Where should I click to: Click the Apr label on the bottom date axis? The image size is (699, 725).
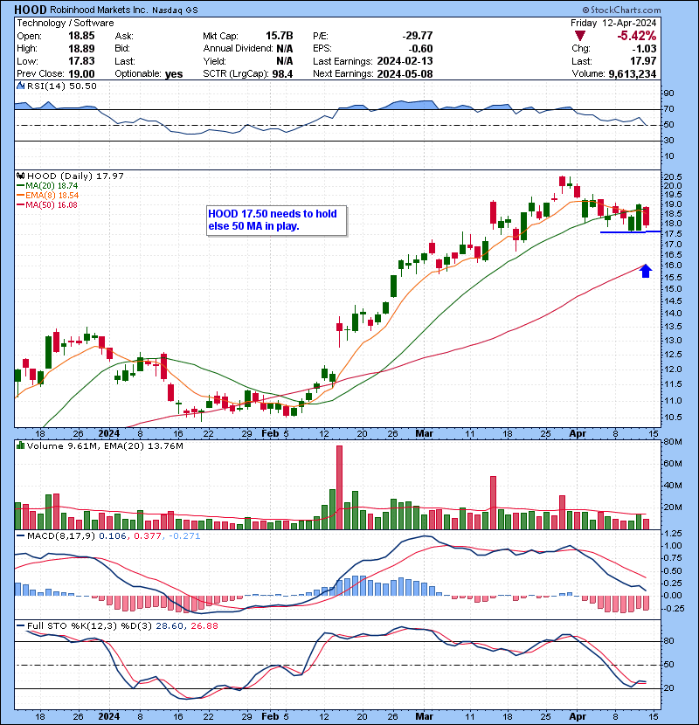tap(578, 716)
